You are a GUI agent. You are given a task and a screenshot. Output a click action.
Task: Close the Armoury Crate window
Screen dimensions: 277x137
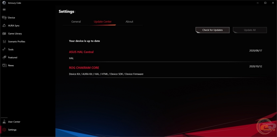click(273, 3)
